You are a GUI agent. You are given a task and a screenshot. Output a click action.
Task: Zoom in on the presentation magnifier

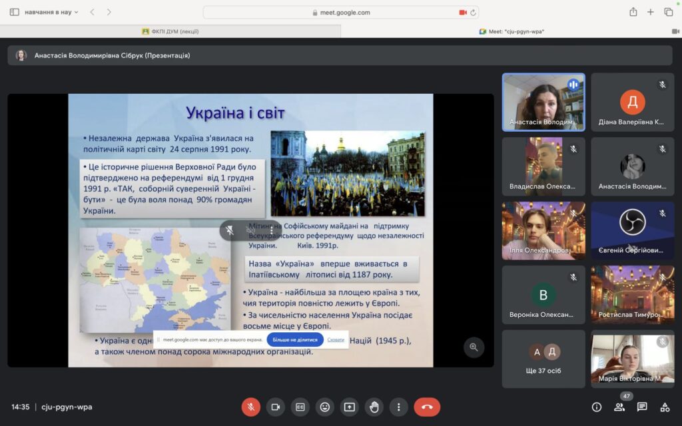point(474,347)
